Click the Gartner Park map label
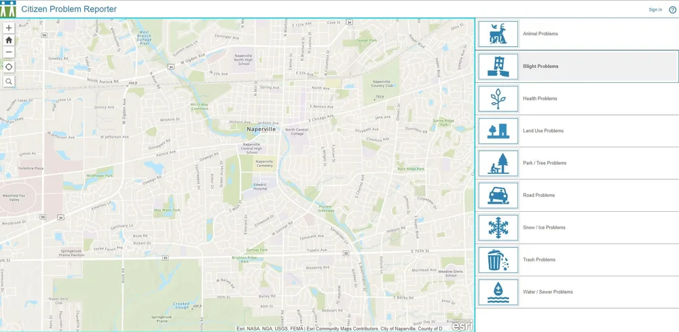The width and height of the screenshot is (679, 332). tap(257, 250)
